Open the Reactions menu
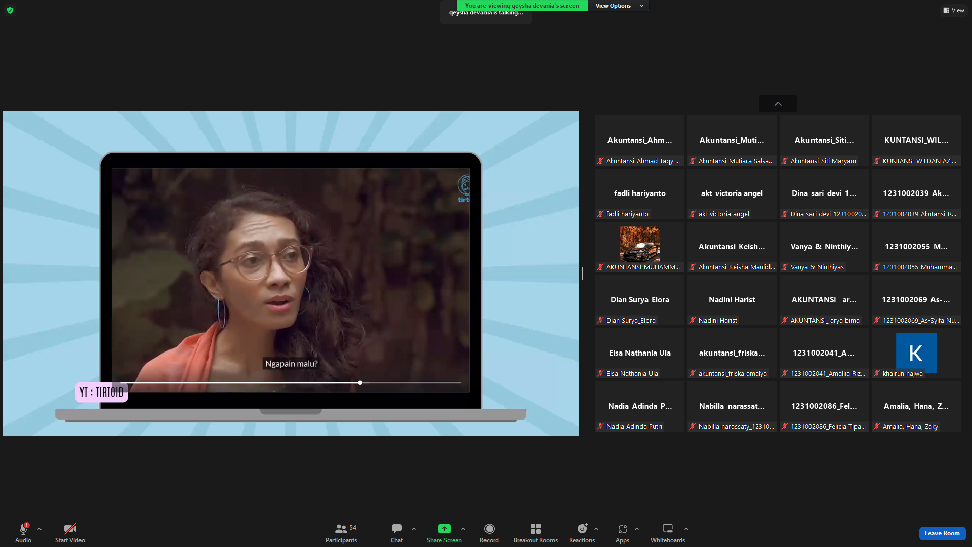The image size is (972, 547). click(x=582, y=533)
